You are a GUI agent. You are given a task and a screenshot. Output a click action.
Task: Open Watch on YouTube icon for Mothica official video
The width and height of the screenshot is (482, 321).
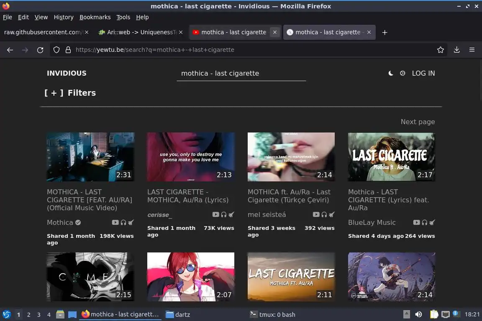115,222
